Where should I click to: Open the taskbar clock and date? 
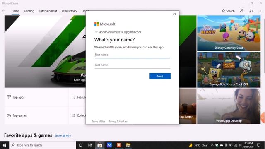(248, 145)
